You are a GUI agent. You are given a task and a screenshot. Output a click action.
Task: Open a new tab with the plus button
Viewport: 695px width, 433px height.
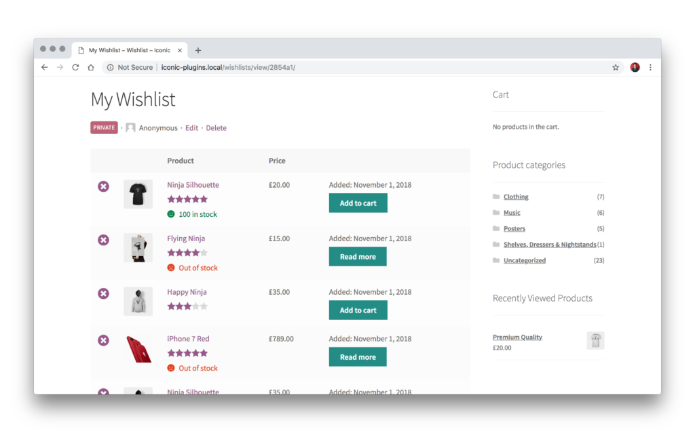tap(198, 49)
